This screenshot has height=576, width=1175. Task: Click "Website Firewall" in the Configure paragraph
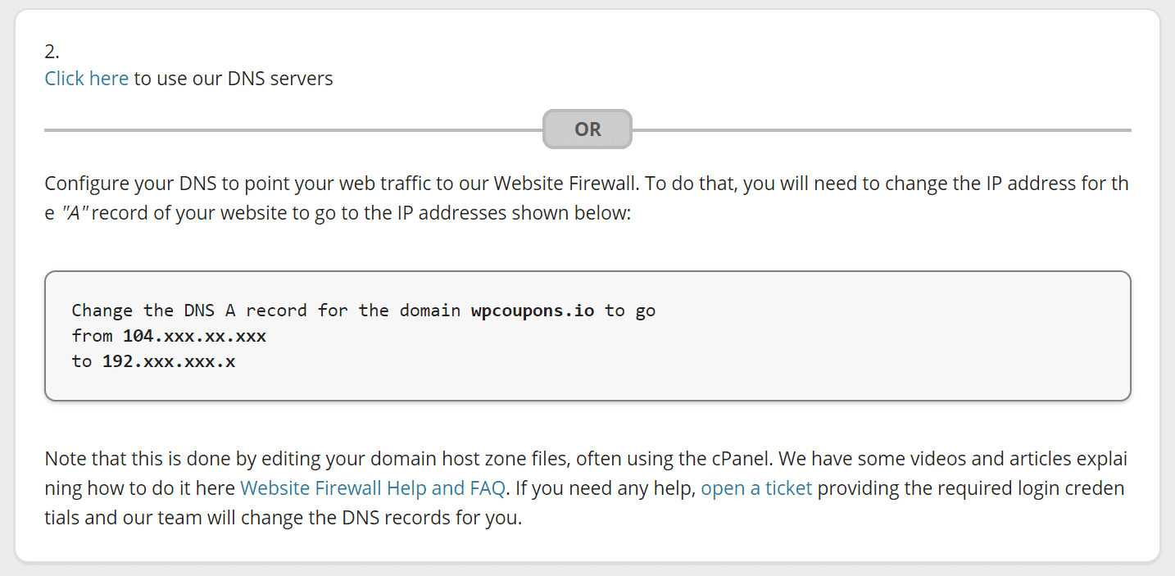click(x=571, y=184)
